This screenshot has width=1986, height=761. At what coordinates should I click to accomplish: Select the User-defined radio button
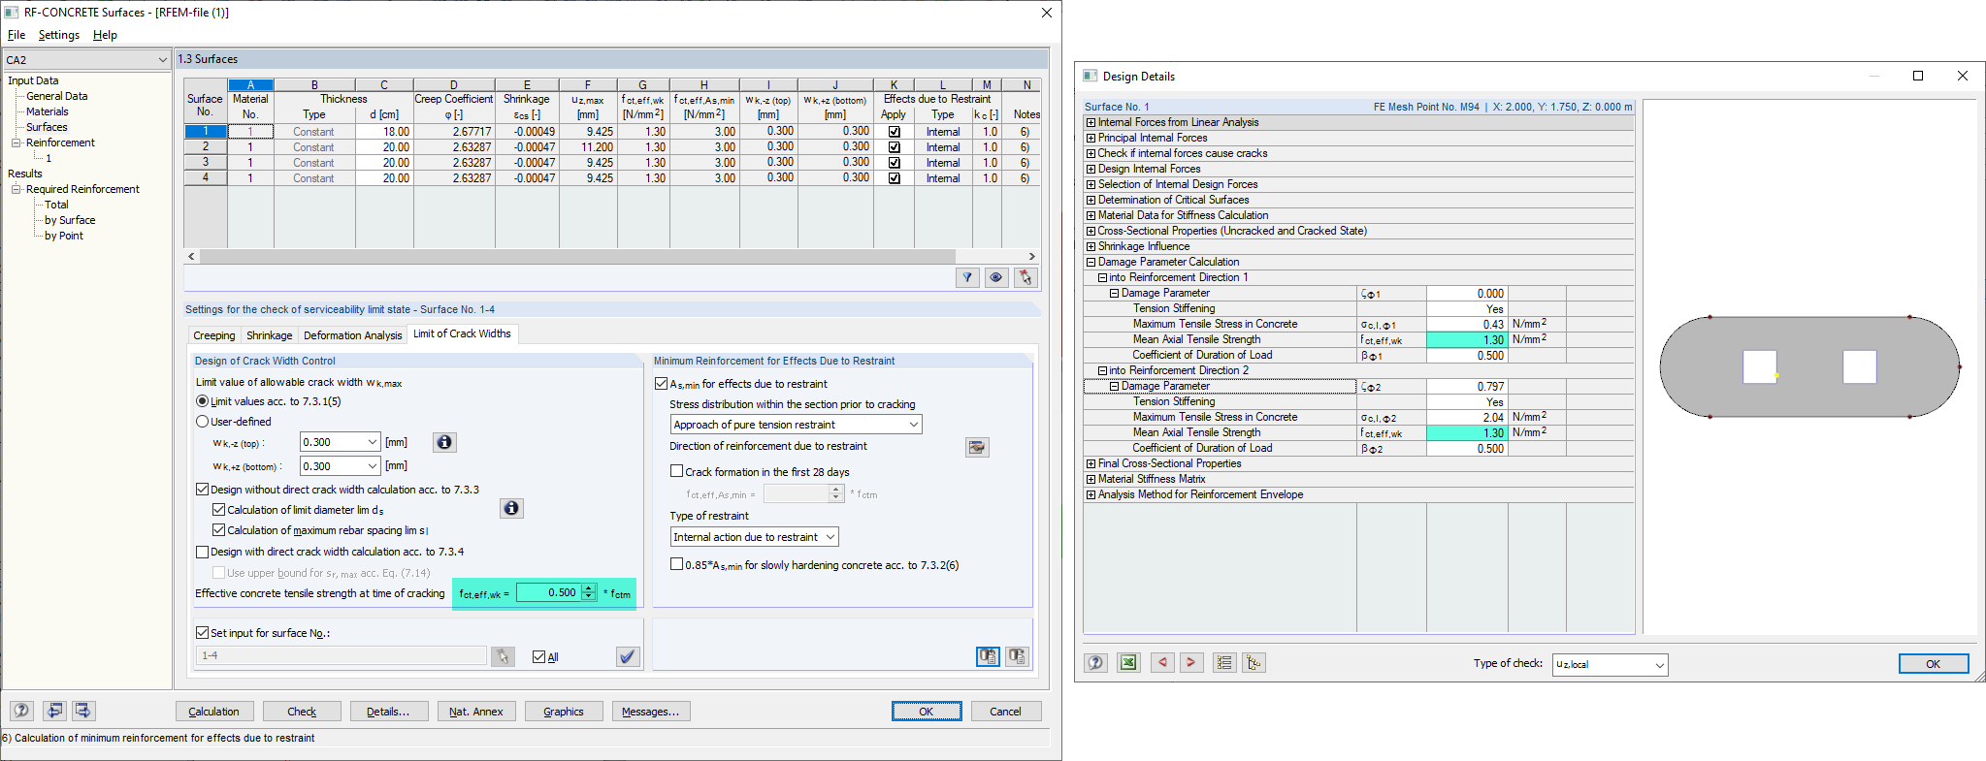[x=202, y=422]
